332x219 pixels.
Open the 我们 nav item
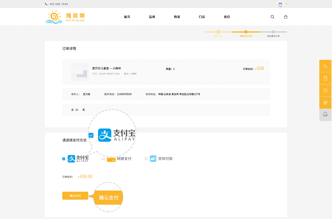point(227,17)
